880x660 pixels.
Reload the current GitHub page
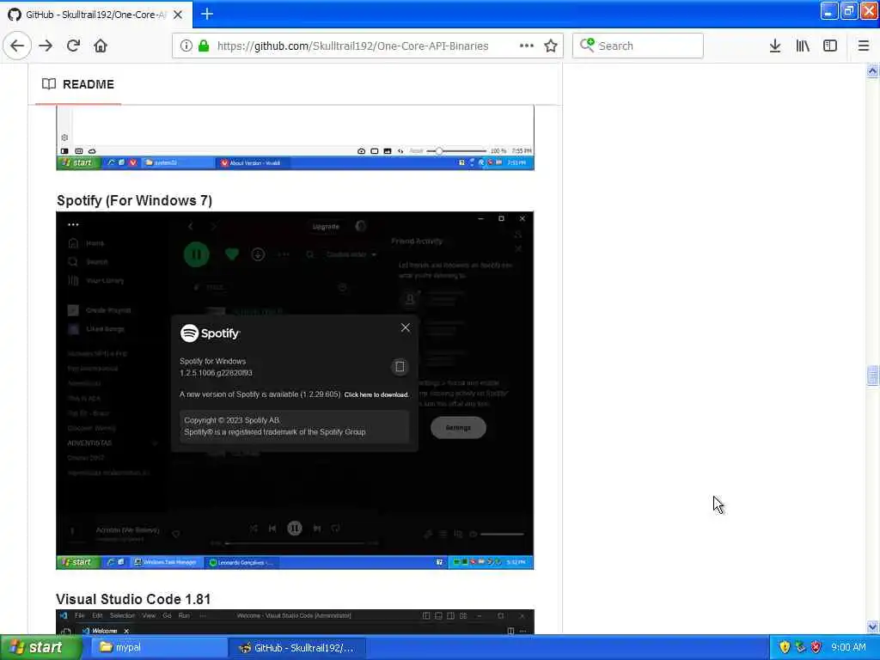(73, 46)
